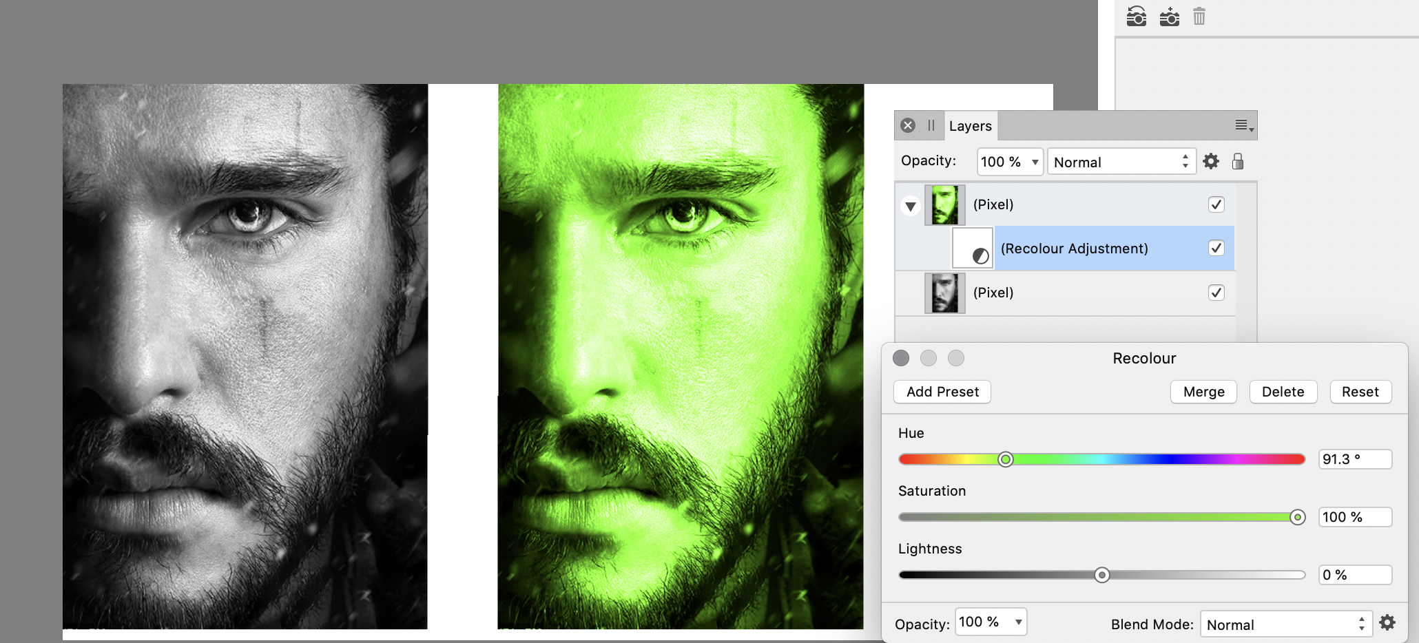The image size is (1419, 643).
Task: Click the Saturation slider handle
Action: [x=1298, y=517]
